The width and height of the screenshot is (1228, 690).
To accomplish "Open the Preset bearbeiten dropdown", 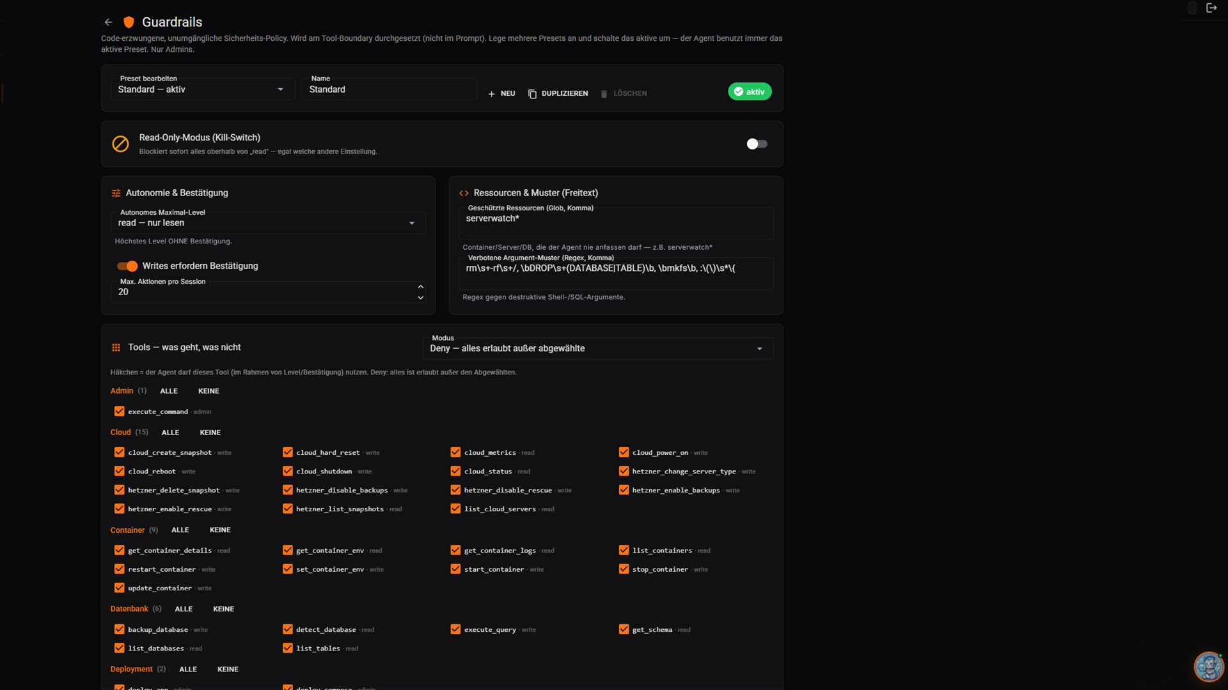I will pos(202,89).
